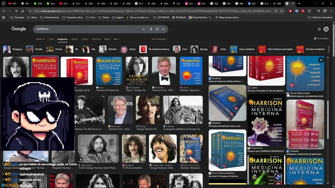Bookmark this page with the star
Image resolution: width=335 pixels, height=188 pixels.
[x=282, y=11]
